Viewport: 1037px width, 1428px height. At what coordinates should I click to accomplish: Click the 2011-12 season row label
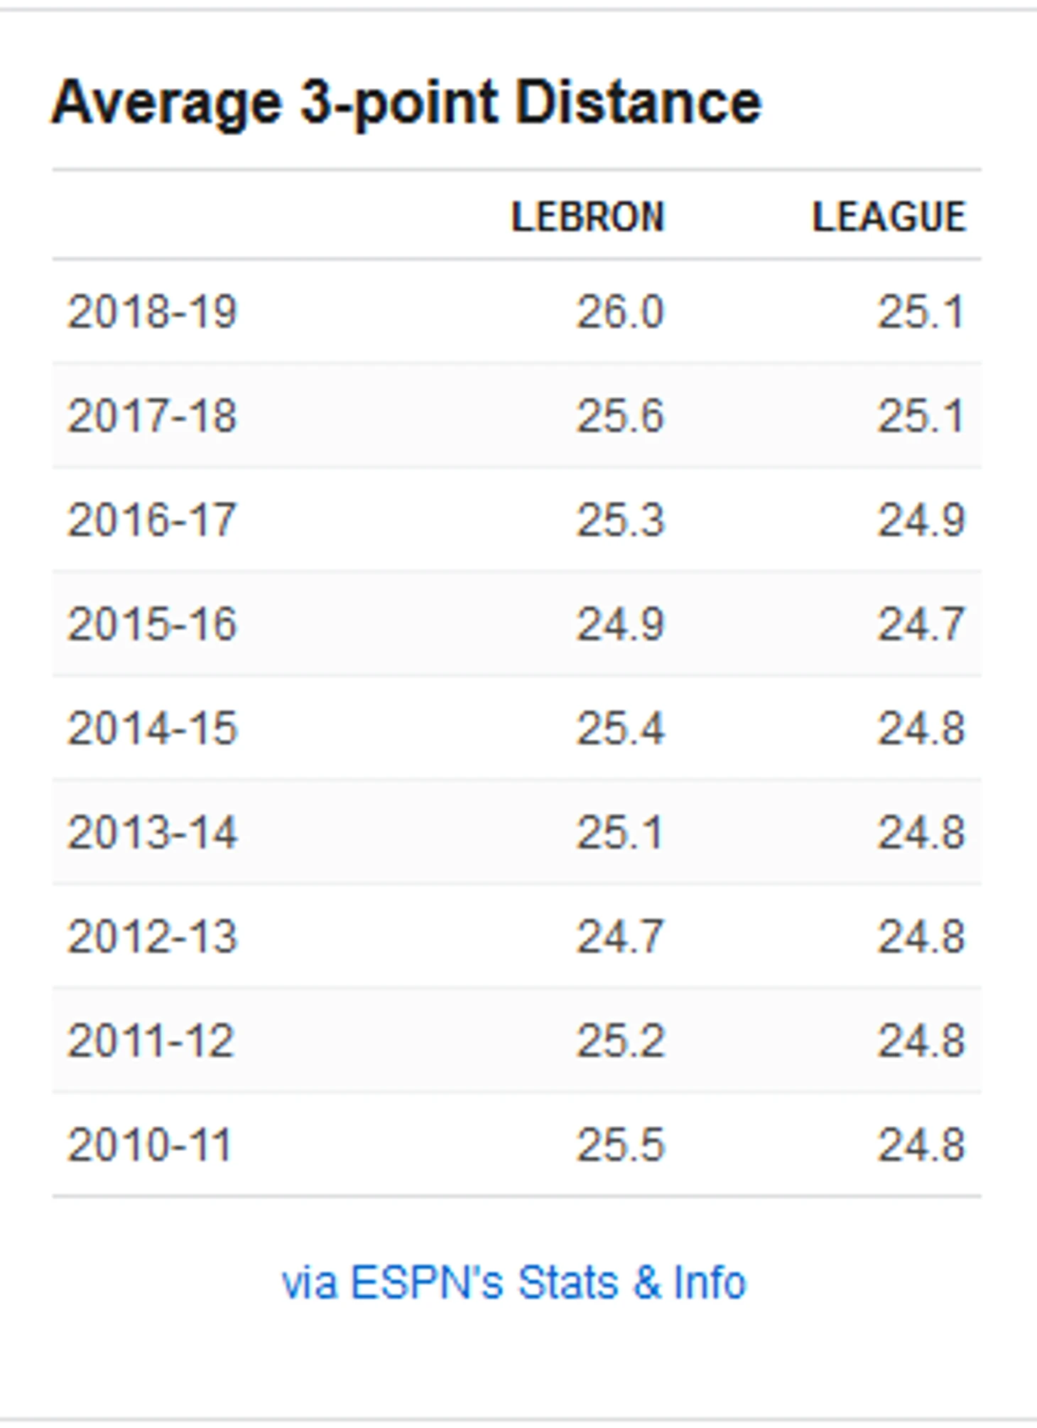point(151,1041)
